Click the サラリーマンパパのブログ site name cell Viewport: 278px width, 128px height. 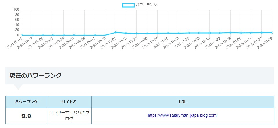coord(69,116)
